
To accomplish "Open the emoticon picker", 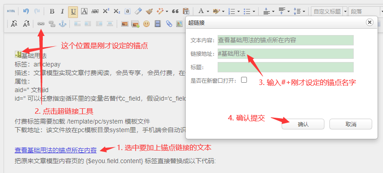I will coord(146,24).
